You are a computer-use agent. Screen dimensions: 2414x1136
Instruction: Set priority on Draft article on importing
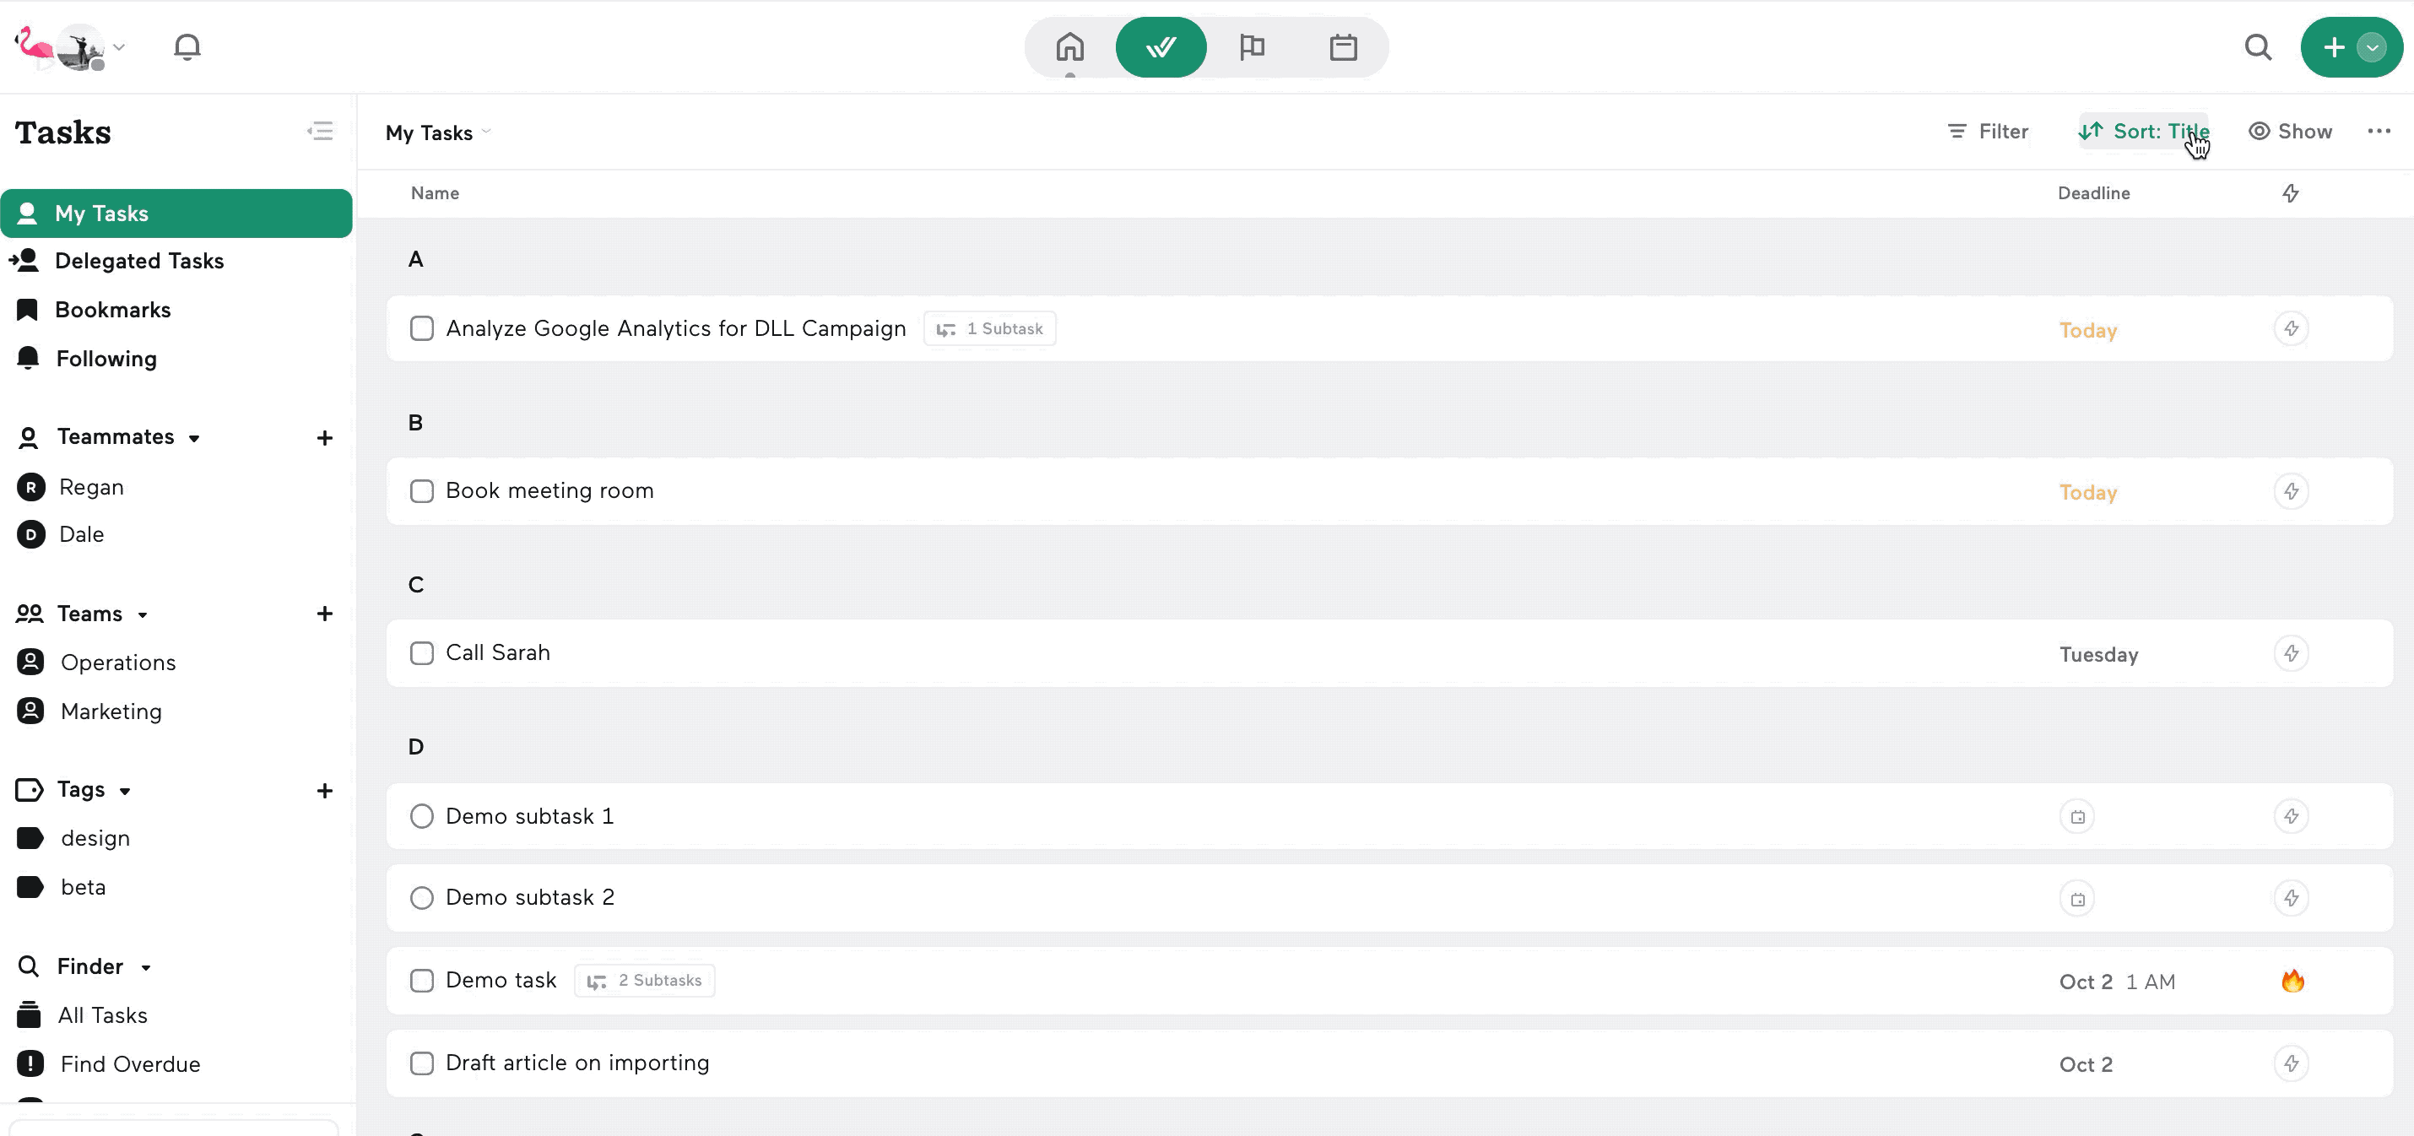click(x=2290, y=1063)
